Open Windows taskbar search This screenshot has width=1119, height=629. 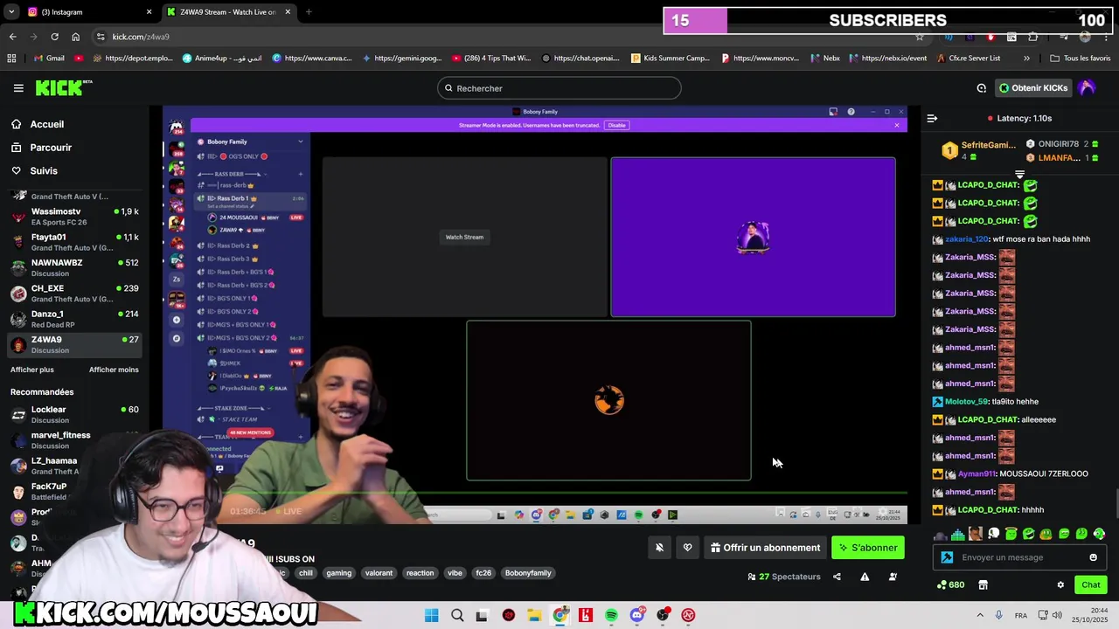(x=456, y=615)
